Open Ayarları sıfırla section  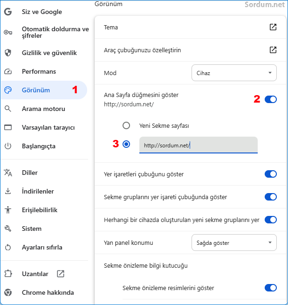(44, 247)
